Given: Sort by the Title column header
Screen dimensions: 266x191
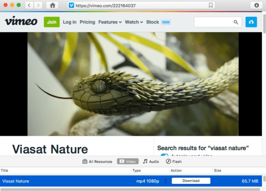Looking at the screenshot, I should (x=65, y=171).
